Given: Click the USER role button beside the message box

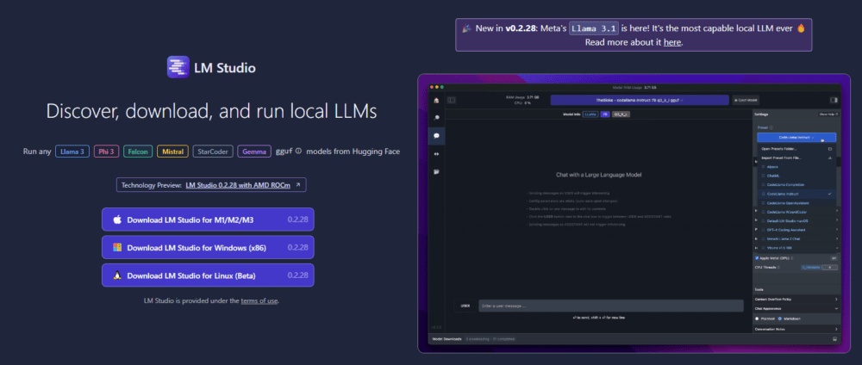Looking at the screenshot, I should [x=465, y=306].
